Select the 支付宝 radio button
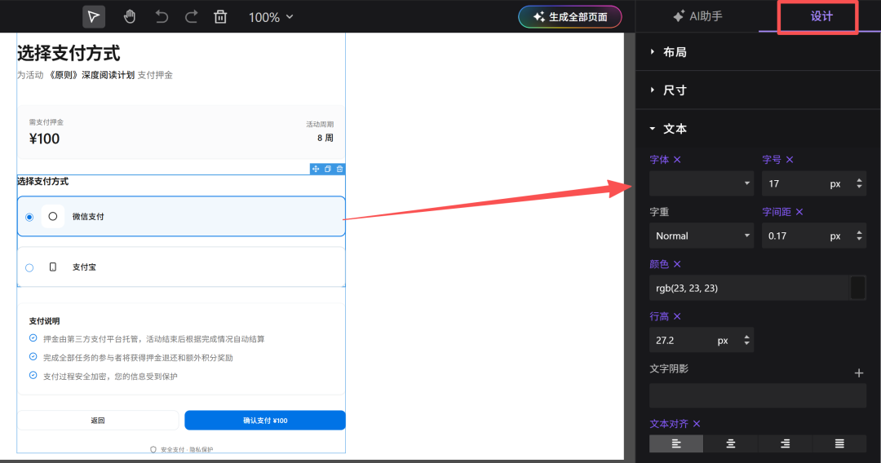 pos(29,267)
